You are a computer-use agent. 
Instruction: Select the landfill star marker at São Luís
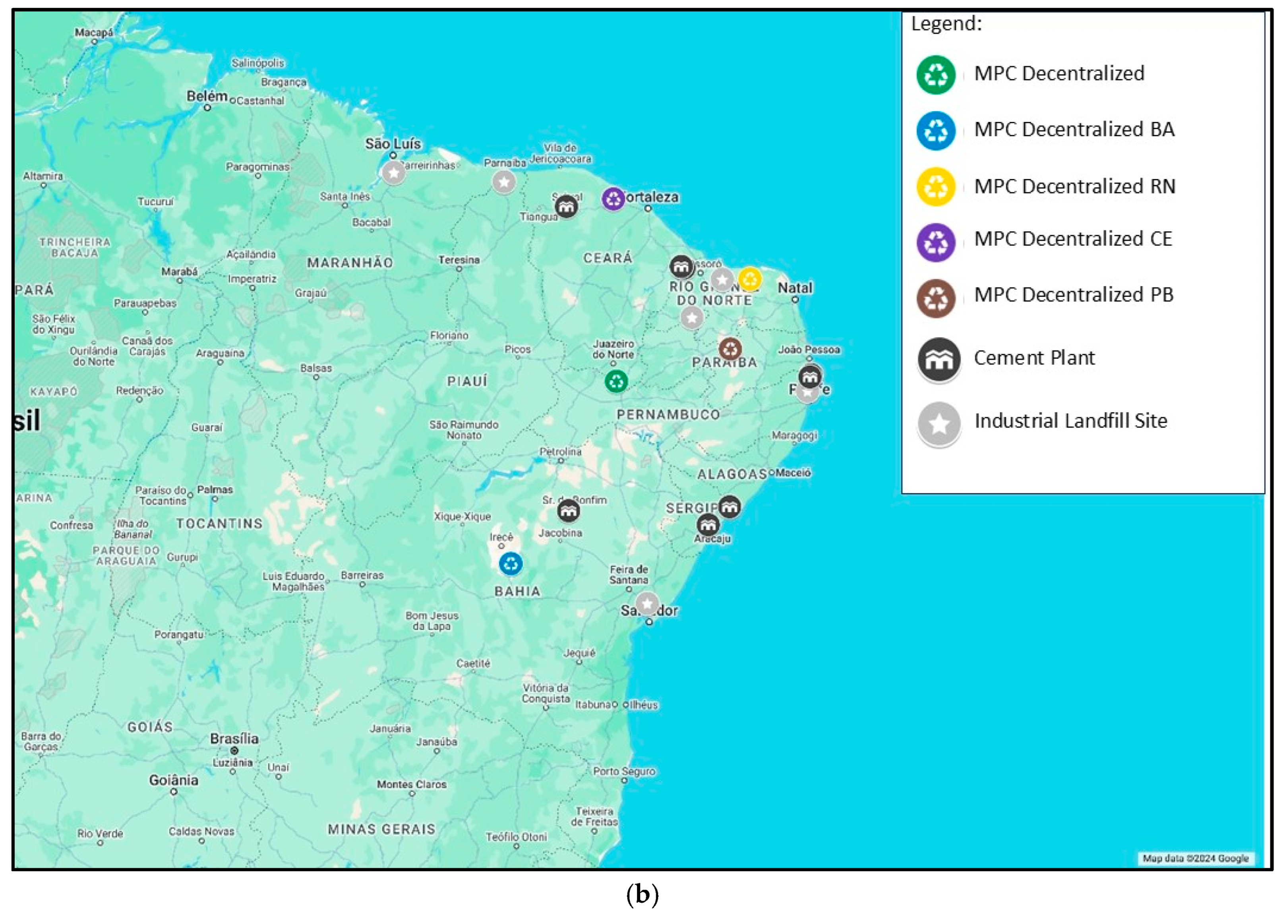tap(393, 173)
